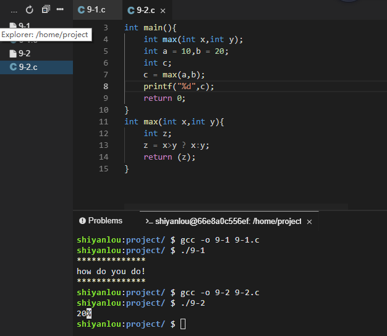
Task: Click the 'int a = 10,b = 20;' line
Action: click(186, 51)
